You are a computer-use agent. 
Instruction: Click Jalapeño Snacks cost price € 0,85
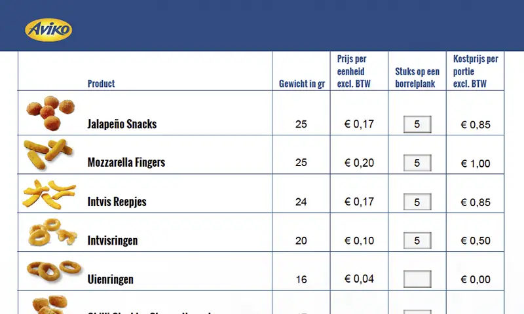point(476,125)
